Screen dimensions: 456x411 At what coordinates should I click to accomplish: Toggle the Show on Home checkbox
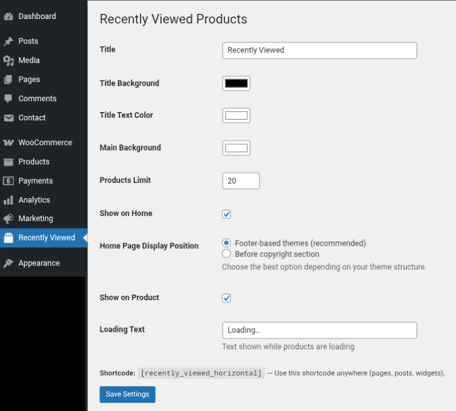[x=227, y=214]
